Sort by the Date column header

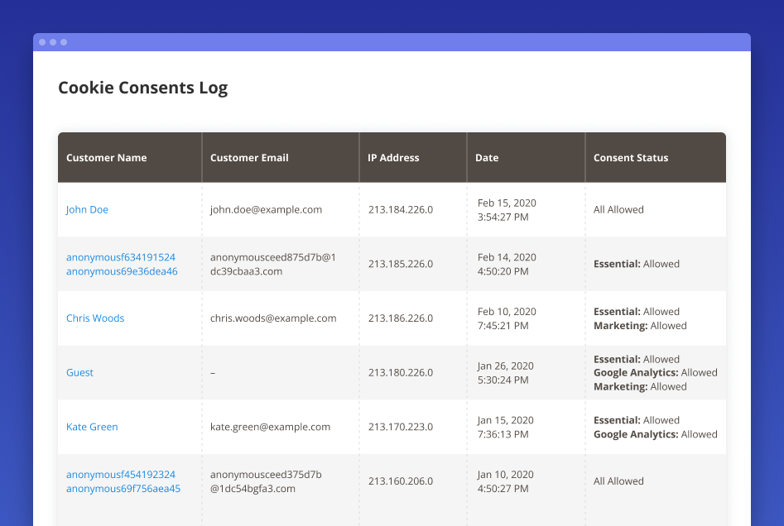[486, 157]
